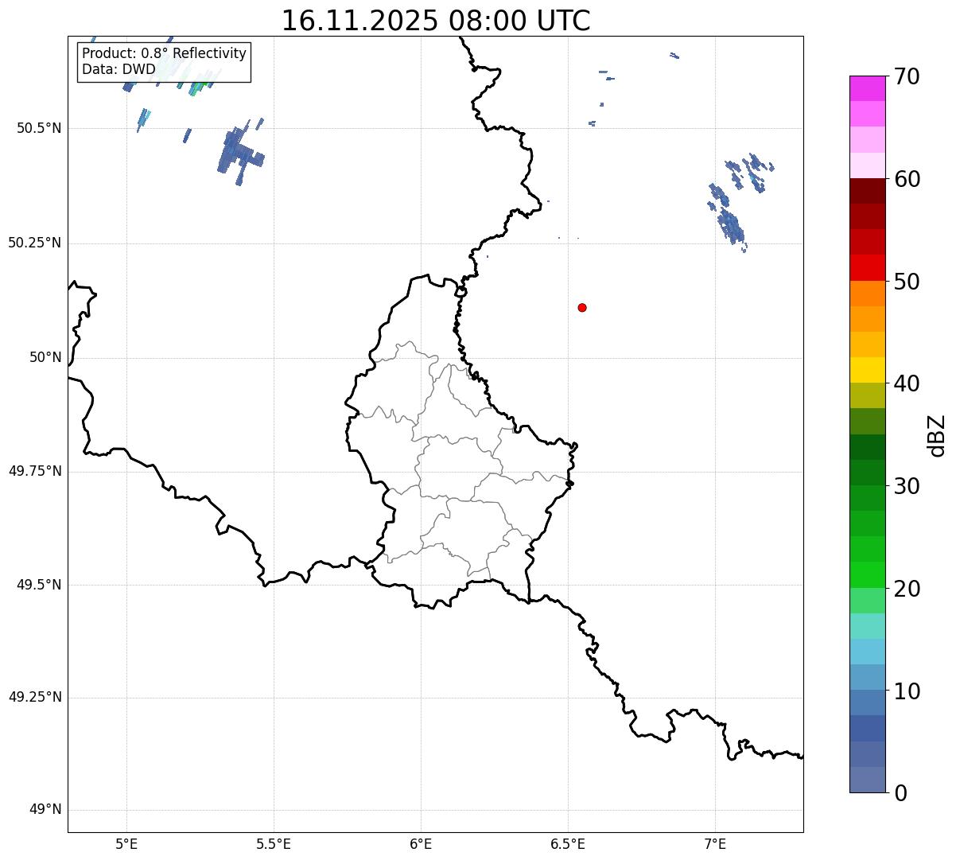The height and width of the screenshot is (860, 956).
Task: Click the colorbar tick label "40"
Action: [x=907, y=383]
